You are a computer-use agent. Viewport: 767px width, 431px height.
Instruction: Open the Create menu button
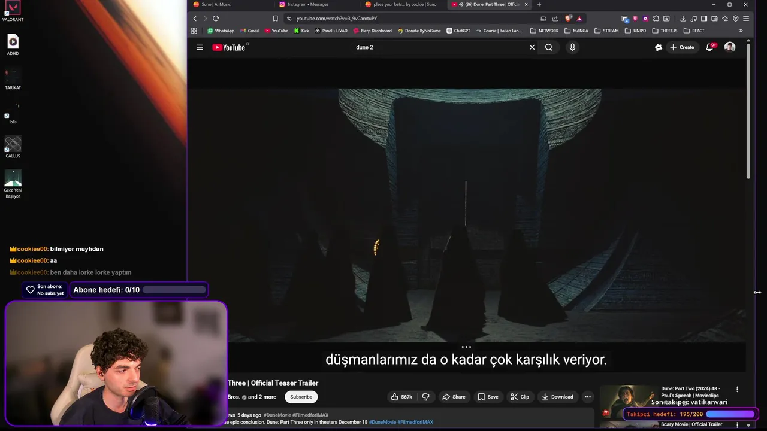(x=682, y=47)
